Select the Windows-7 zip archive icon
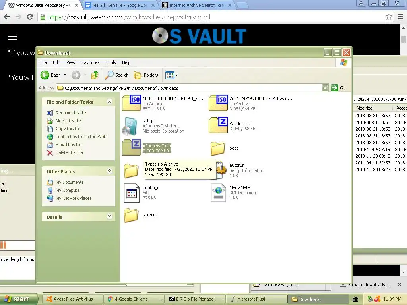 218,125
